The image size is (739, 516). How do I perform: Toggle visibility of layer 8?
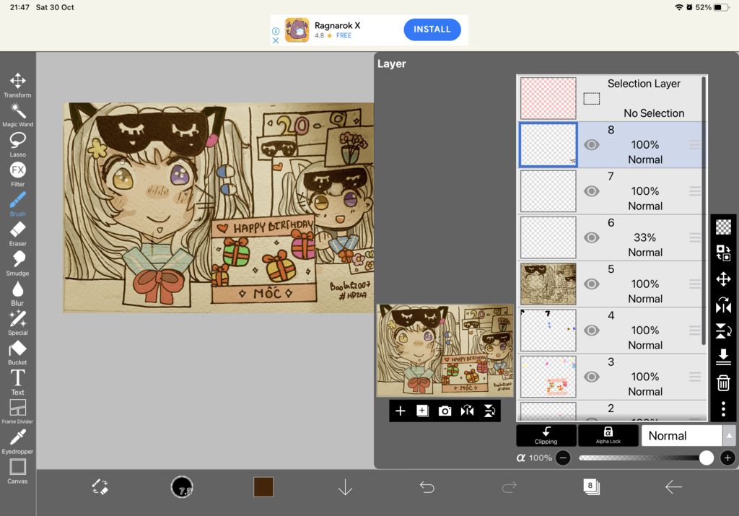click(592, 144)
